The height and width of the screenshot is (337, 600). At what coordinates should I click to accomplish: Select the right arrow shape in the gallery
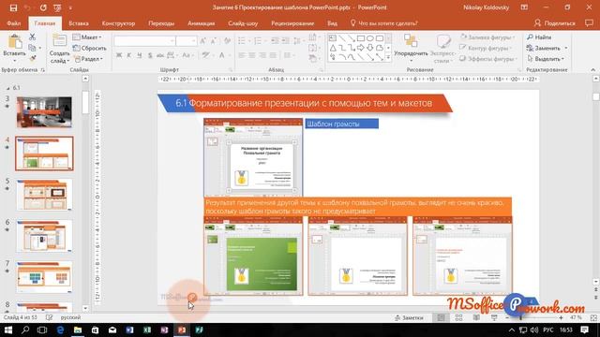[x=360, y=48]
